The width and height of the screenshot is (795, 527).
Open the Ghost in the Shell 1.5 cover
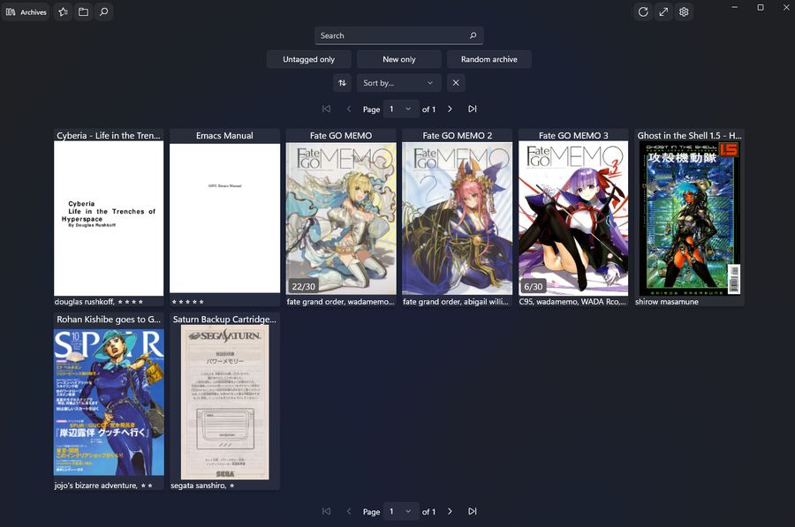coord(690,218)
